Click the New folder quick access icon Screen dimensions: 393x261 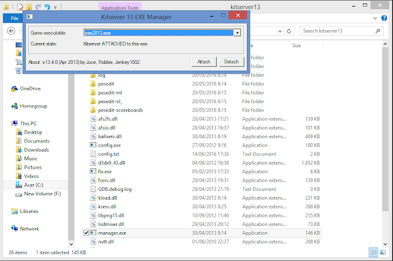click(x=29, y=7)
